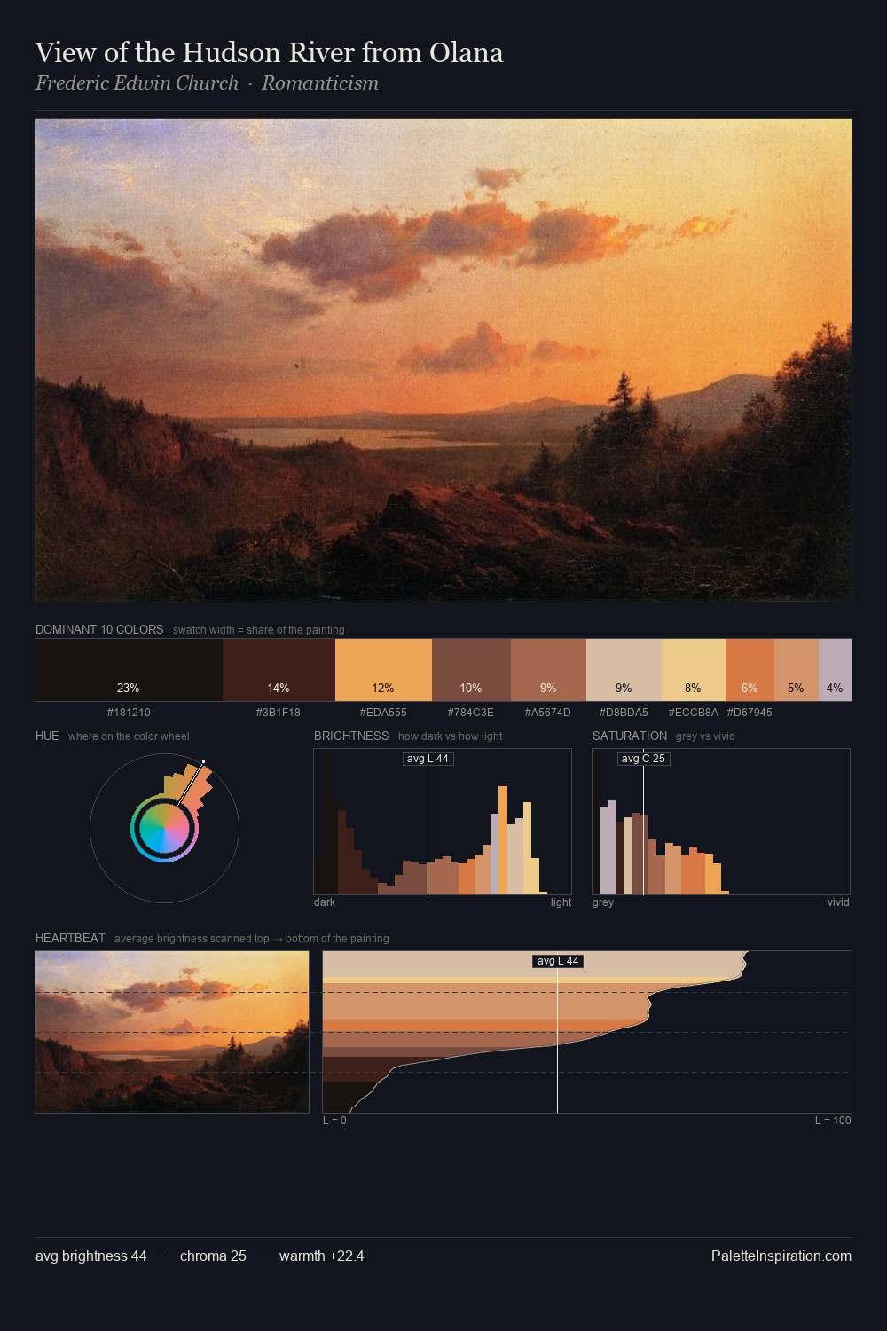887x1331 pixels.
Task: Click the painting title heading
Action: point(269,52)
